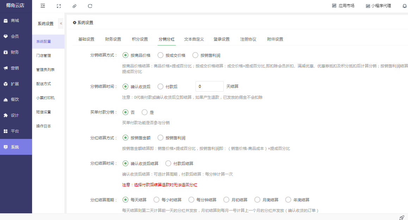Open 小票打印机 in the submenu
This screenshot has height=220, width=408.
(48, 98)
